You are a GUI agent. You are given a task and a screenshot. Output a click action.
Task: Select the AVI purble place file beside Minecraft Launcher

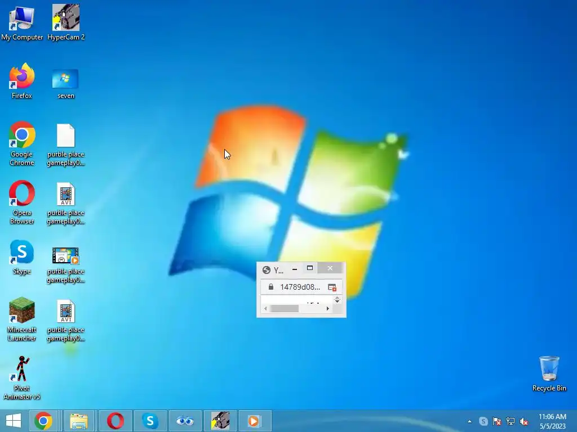click(66, 321)
